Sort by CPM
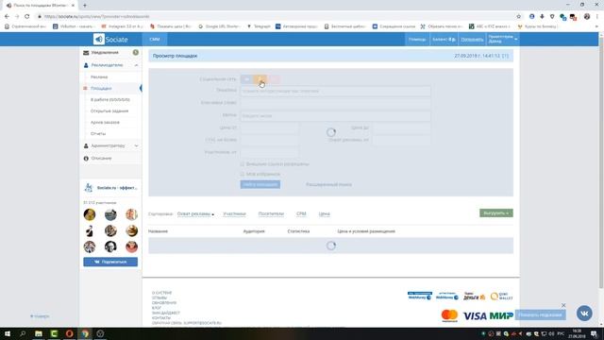The height and width of the screenshot is (340, 604). [301, 214]
